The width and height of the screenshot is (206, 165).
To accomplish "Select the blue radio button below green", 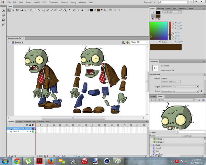I will pos(173,38).
